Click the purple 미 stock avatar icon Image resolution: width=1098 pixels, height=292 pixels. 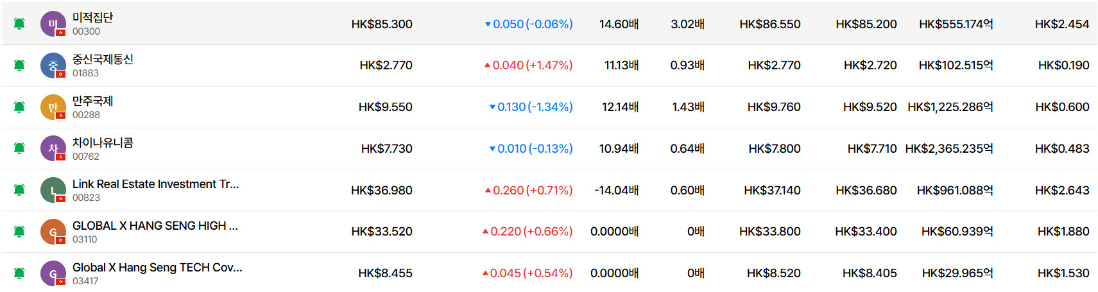point(53,24)
